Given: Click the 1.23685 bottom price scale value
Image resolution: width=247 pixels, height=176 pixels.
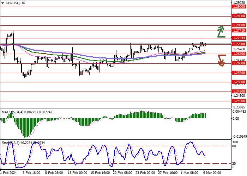Looking at the screenshot, I should 239,107.
